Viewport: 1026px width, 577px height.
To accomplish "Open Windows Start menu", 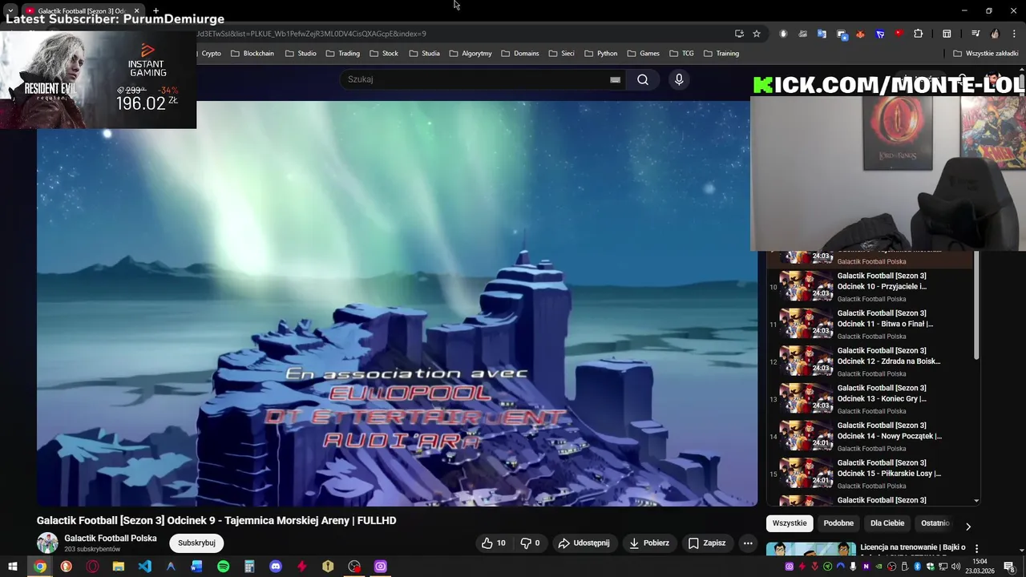I will [x=13, y=567].
